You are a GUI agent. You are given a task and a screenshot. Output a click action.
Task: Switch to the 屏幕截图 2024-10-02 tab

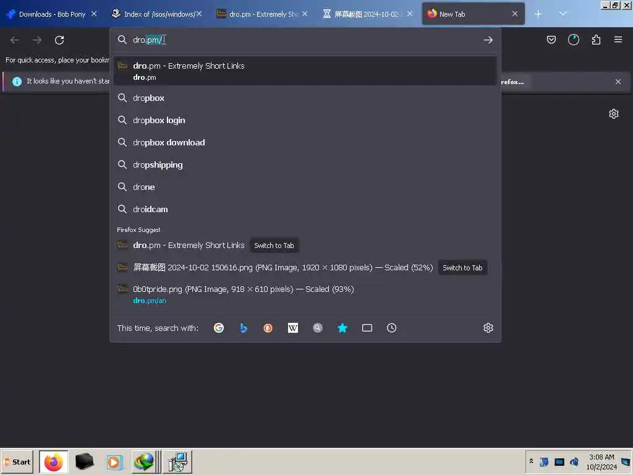(366, 14)
